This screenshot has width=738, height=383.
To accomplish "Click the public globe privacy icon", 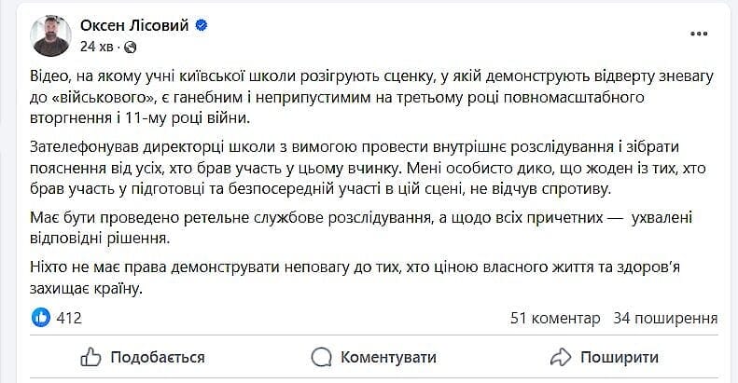I will (131, 47).
